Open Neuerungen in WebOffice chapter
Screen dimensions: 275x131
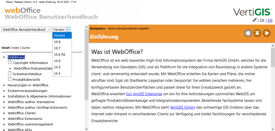tap(28, 85)
